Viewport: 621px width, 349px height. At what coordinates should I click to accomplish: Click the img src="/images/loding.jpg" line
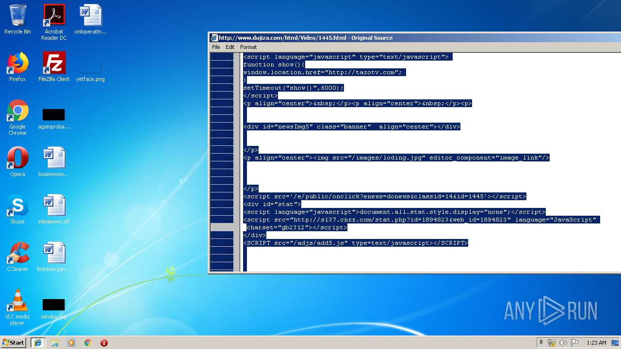396,158
